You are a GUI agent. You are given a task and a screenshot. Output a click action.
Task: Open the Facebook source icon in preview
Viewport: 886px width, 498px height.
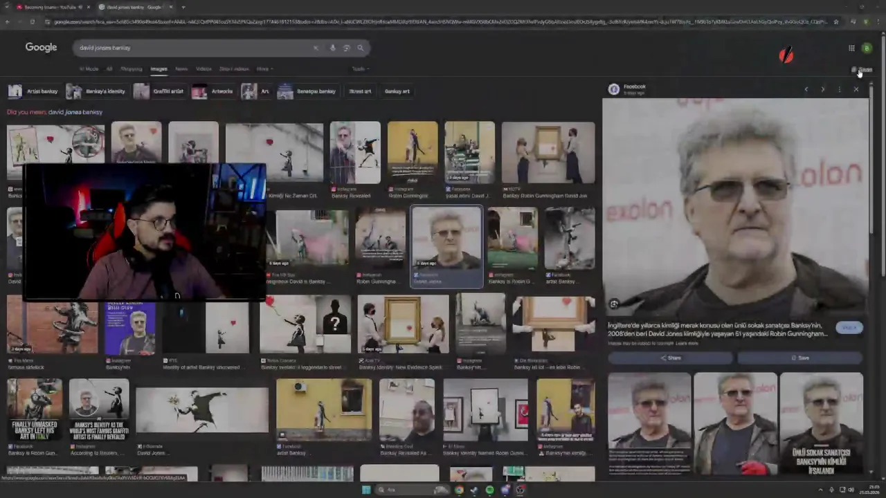[613, 89]
